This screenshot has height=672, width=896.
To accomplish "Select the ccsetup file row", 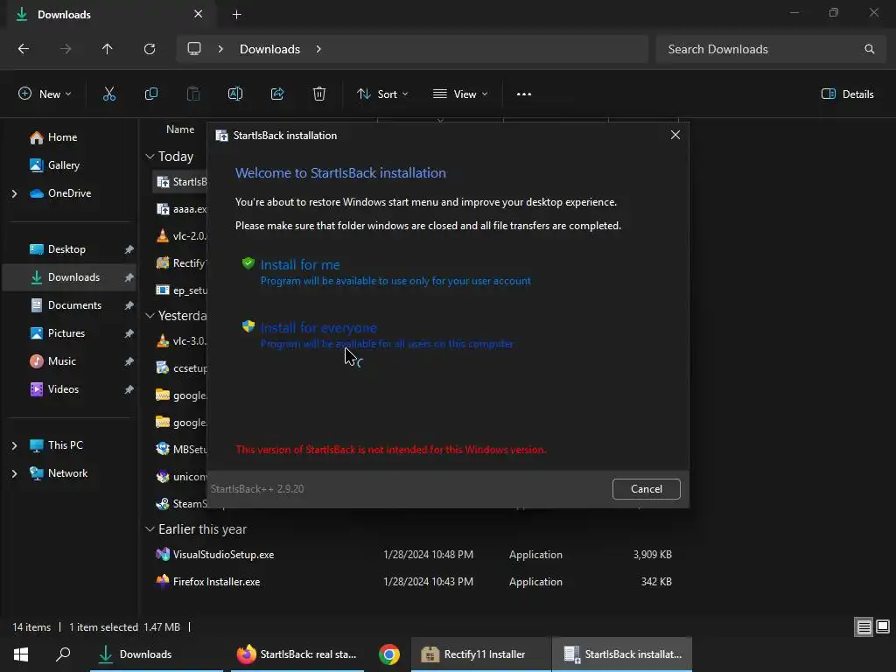I will [x=179, y=368].
